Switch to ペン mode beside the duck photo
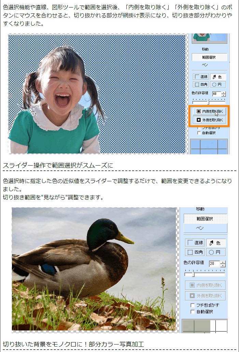The image size is (239, 352). (205, 228)
